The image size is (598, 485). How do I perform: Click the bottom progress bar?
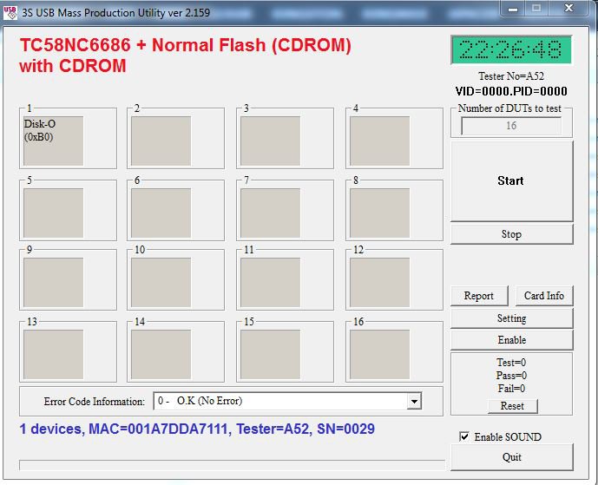point(232,465)
